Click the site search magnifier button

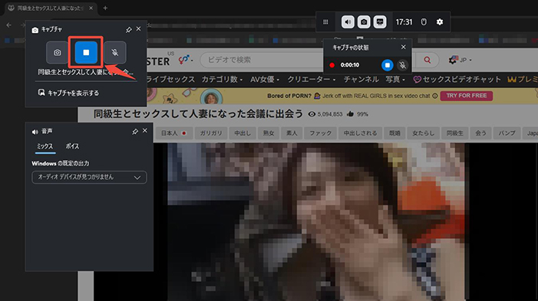[427, 60]
